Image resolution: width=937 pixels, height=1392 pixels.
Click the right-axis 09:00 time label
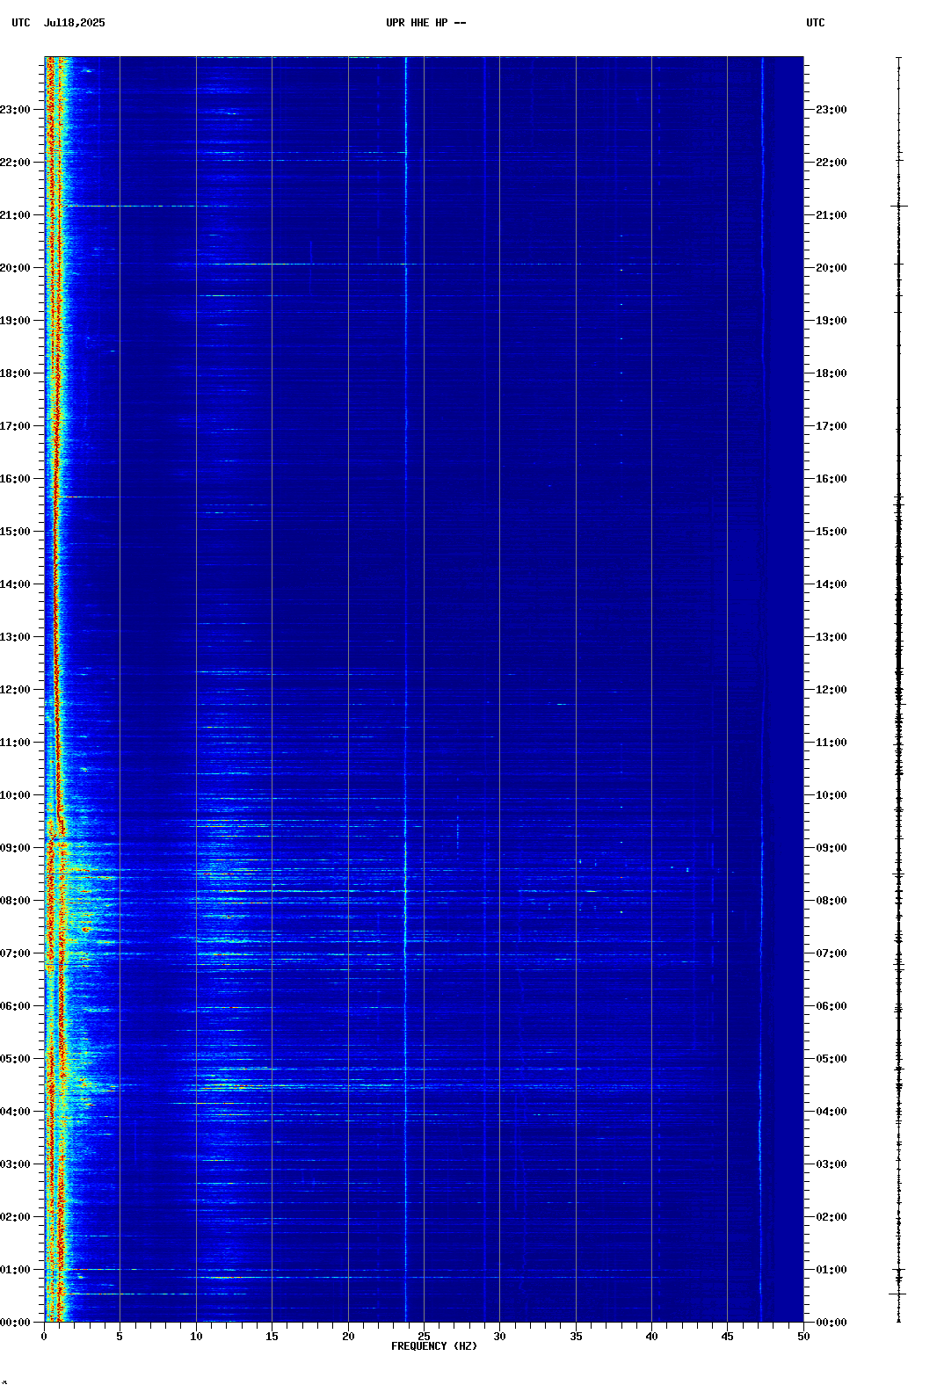click(x=832, y=848)
